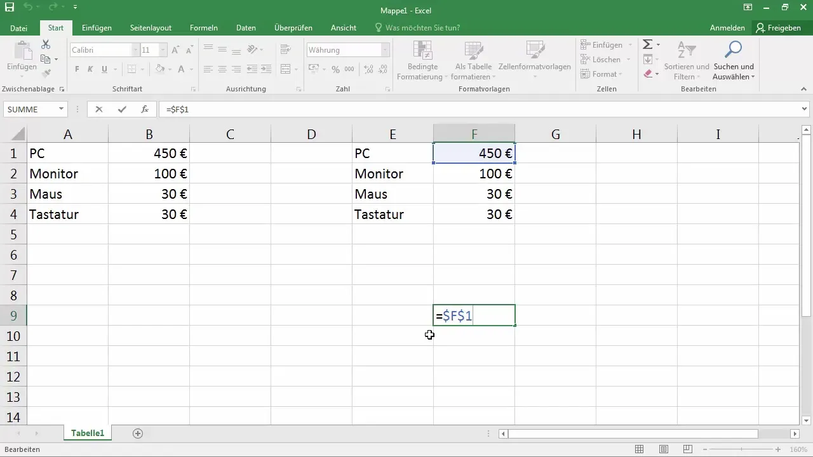Open Als Tabelle formatieren gallery
Screen dimensions: 813x457
pos(474,60)
